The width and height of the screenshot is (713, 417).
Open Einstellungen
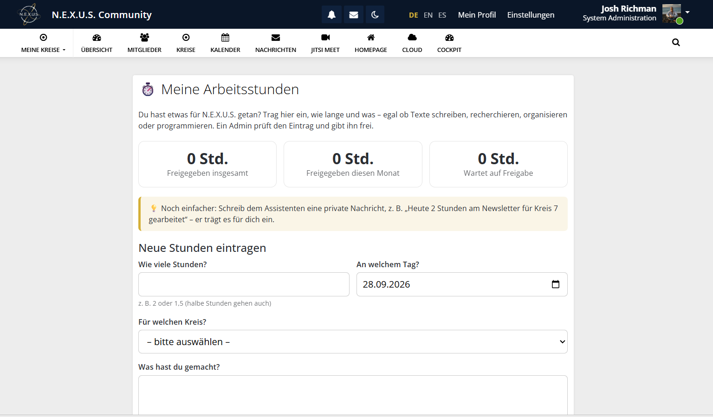coord(531,15)
